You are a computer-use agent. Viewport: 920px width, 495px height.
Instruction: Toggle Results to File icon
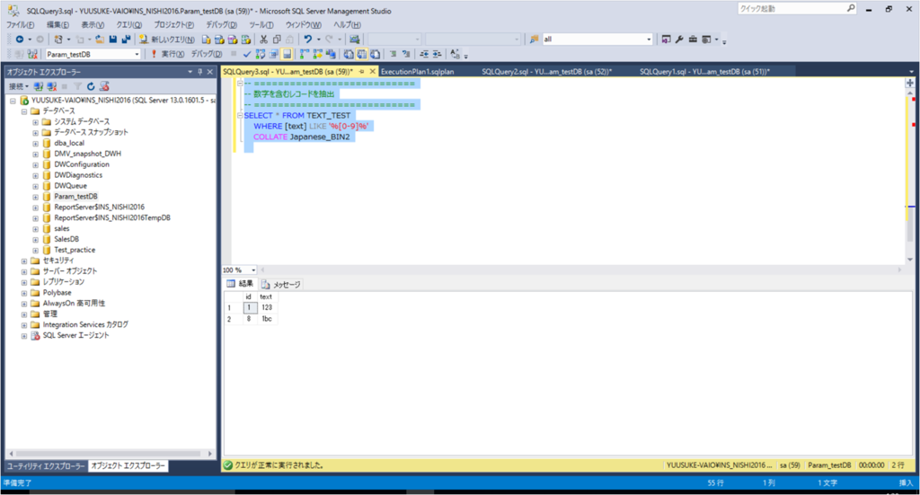click(x=376, y=54)
